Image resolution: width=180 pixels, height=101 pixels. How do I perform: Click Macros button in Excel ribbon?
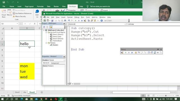point(9,13)
